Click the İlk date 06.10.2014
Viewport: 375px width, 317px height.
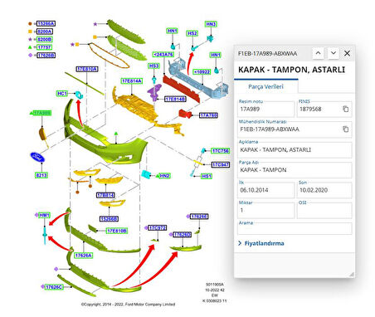click(266, 190)
